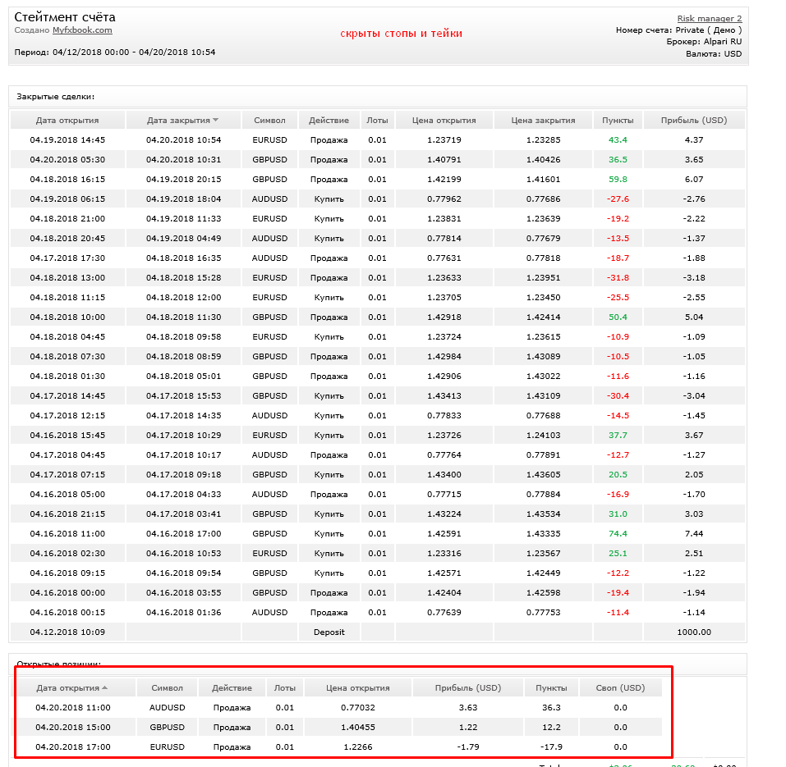Select open position profit -1.79
The height and width of the screenshot is (767, 786).
[x=468, y=747]
